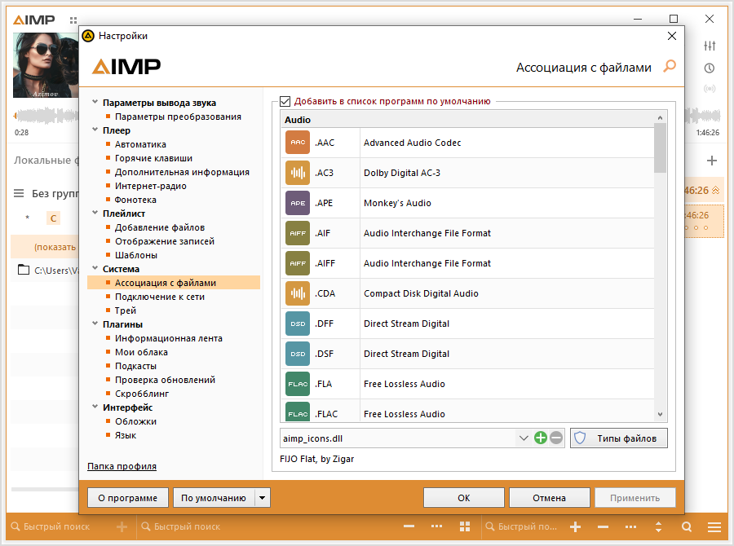Click the .DSF file type icon

tap(297, 354)
